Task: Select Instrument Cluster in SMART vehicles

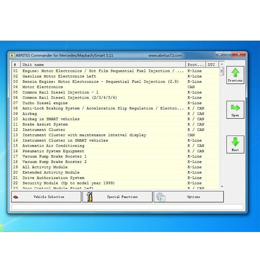Action: pyautogui.click(x=116, y=140)
